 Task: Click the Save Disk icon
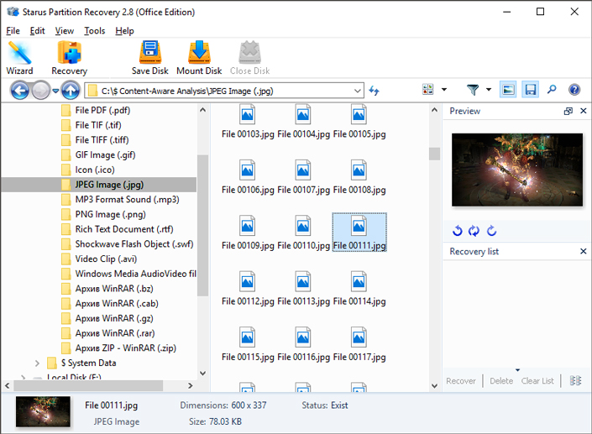click(149, 58)
